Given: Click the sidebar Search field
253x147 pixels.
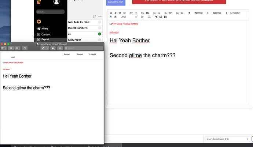Looking at the screenshot, I should click(x=50, y=12).
